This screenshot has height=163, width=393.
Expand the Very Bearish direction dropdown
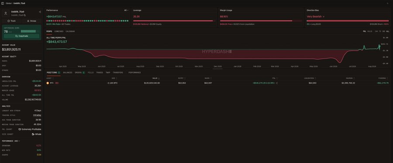click(x=316, y=17)
